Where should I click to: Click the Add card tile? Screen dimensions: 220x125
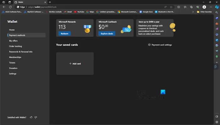[x=75, y=63]
